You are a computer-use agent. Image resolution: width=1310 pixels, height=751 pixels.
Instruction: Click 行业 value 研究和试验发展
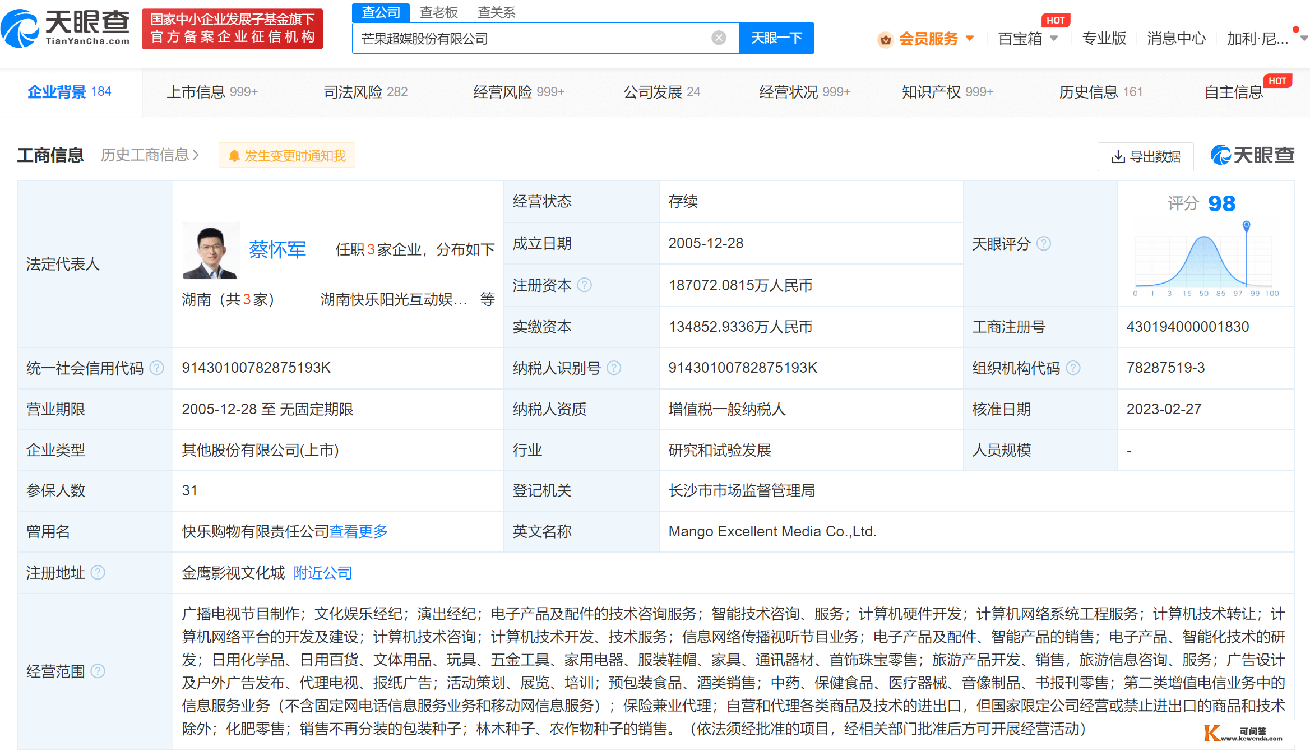[x=720, y=450]
